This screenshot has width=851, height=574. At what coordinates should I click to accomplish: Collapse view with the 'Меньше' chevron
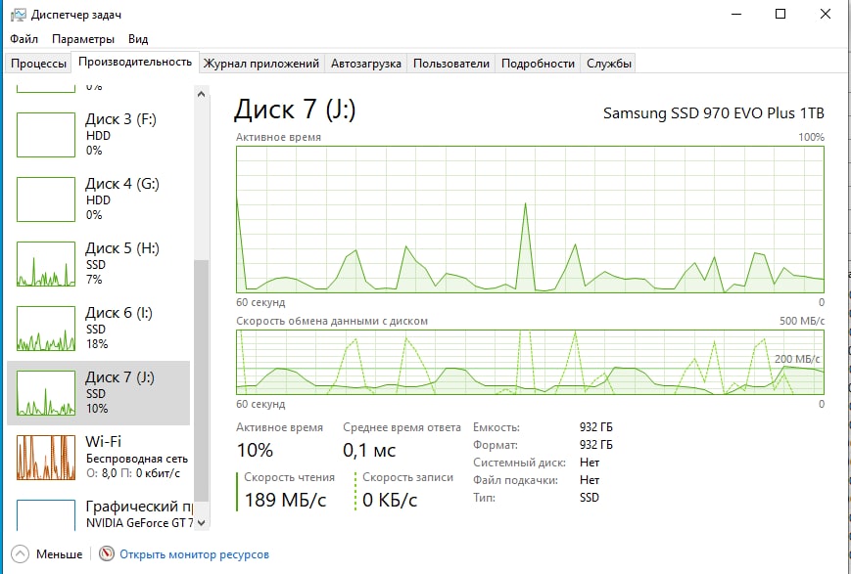[x=21, y=554]
